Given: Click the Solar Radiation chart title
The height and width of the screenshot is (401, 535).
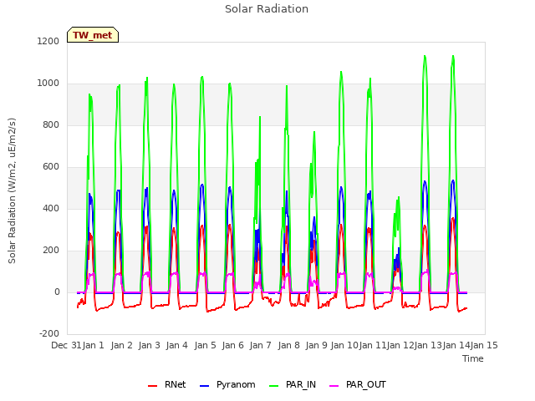Looking at the screenshot, I should [x=267, y=9].
